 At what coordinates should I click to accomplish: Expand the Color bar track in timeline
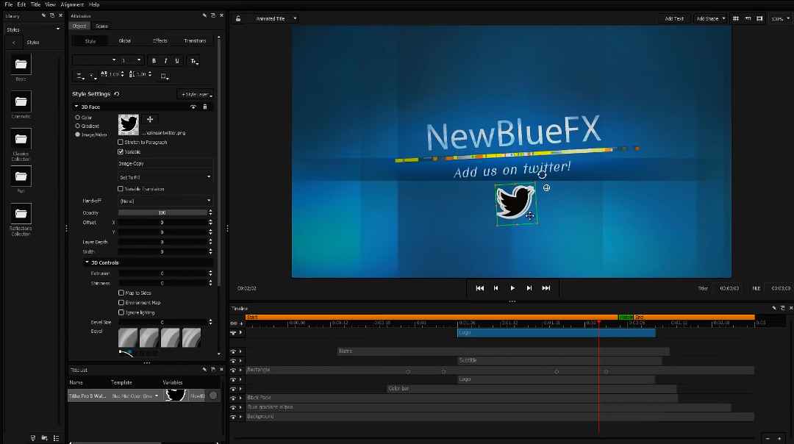click(240, 389)
